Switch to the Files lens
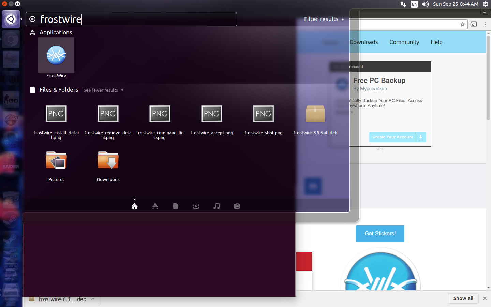491x307 pixels. pos(176,206)
